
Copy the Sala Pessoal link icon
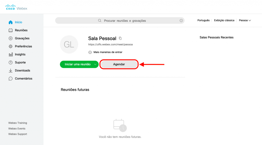(121, 38)
